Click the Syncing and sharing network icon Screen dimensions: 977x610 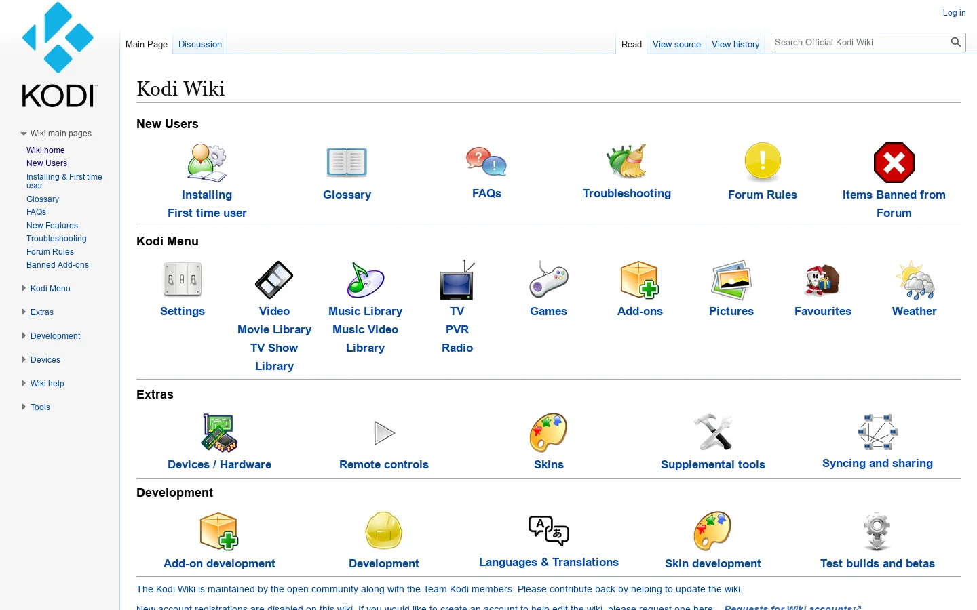coord(878,432)
